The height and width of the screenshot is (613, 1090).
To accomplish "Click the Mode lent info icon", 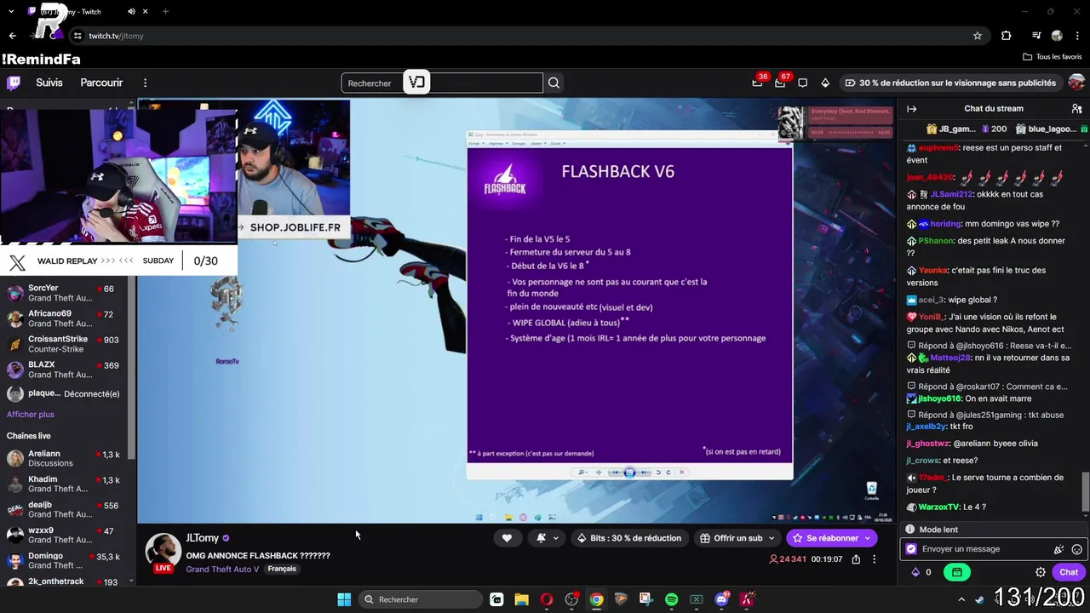I will pos(910,530).
